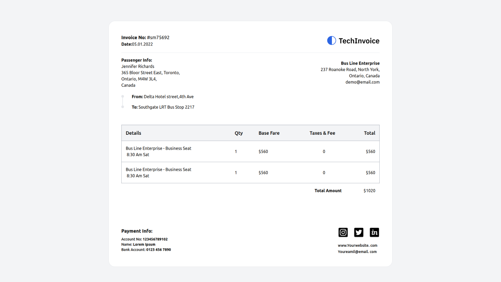The width and height of the screenshot is (501, 282).
Task: Click the Bus Line Enterprise company name
Action: [x=360, y=63]
